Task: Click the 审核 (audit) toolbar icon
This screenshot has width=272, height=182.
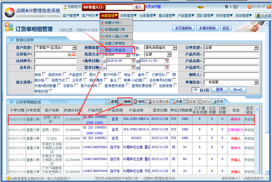Action: [139, 102]
